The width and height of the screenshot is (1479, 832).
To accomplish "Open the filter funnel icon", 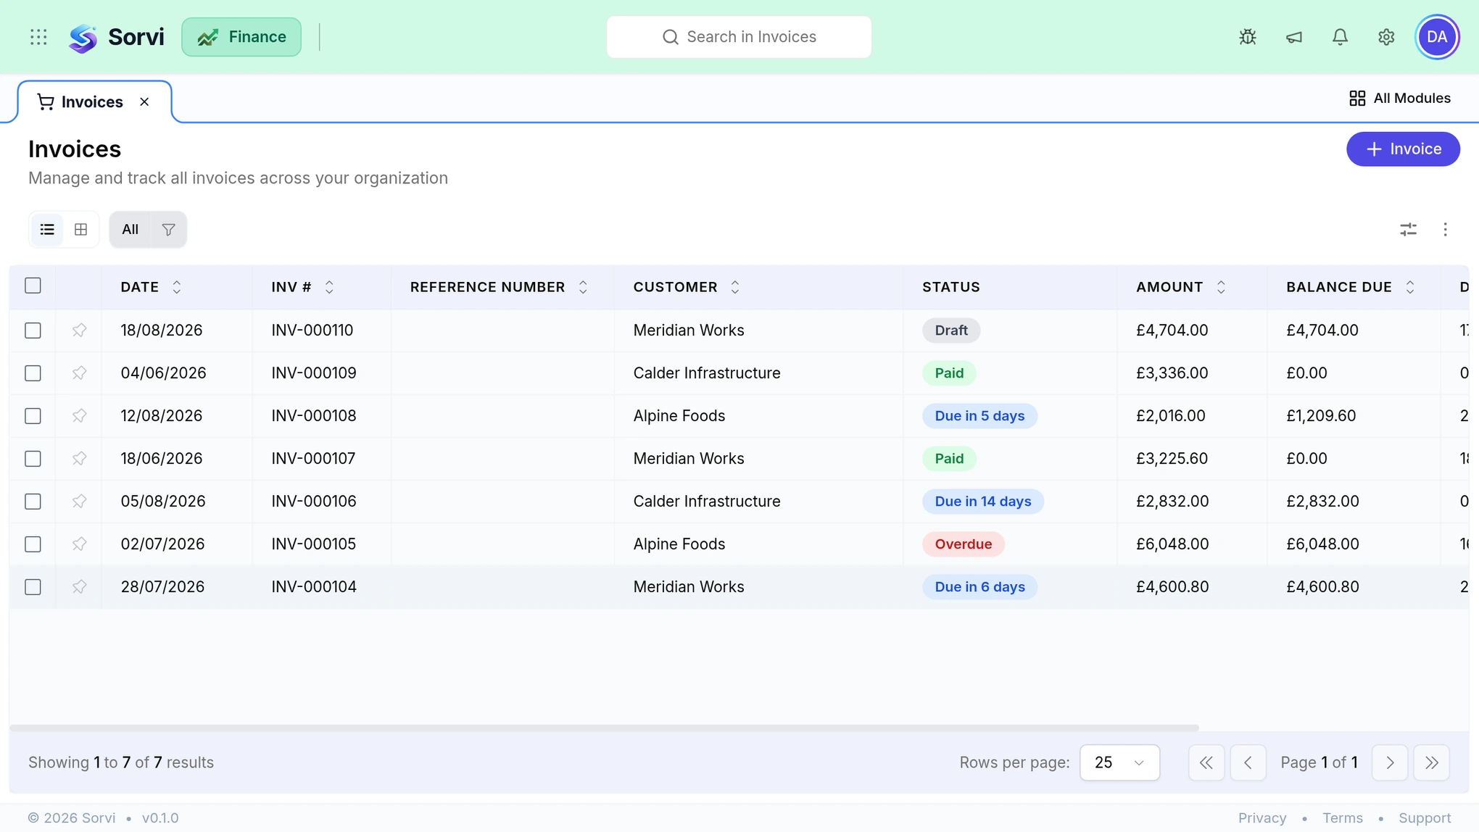I will click(168, 230).
